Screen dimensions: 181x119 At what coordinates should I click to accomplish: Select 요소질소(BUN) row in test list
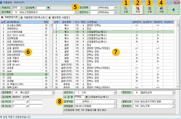pos(25,25)
